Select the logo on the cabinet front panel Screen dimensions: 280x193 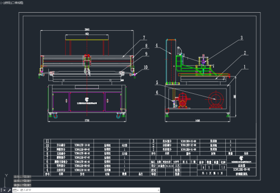tap(87, 100)
